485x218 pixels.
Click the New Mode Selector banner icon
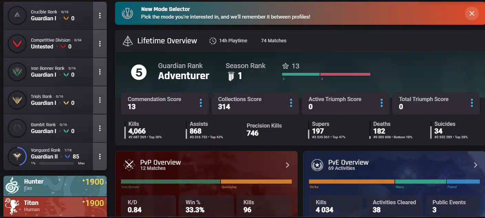[x=127, y=13]
